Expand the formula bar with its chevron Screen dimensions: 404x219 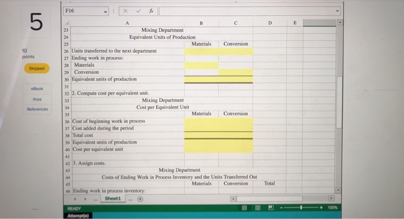[x=337, y=11]
